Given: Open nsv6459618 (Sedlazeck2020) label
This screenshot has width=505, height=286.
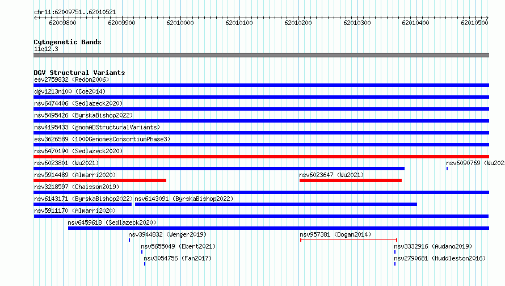Looking at the screenshot, I should [x=112, y=222].
